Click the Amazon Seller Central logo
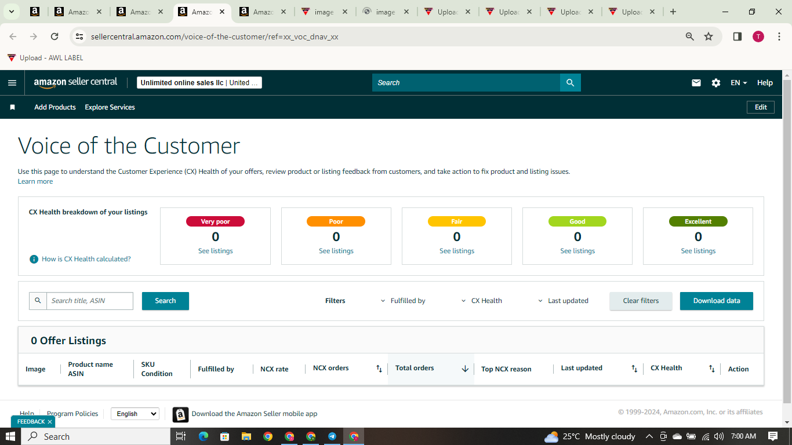The height and width of the screenshot is (445, 792). 75,82
